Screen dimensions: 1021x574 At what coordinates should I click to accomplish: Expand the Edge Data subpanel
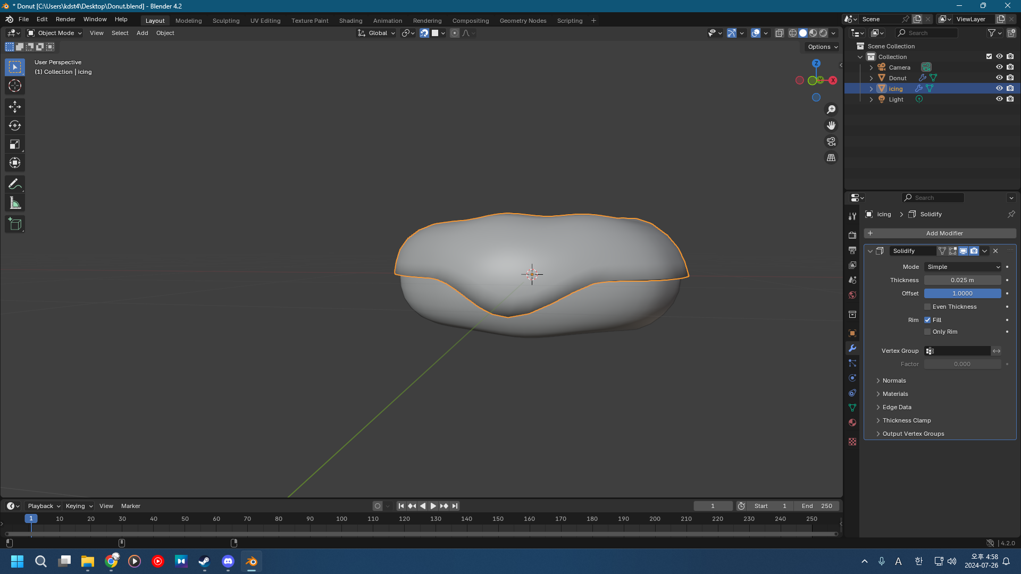click(x=896, y=407)
